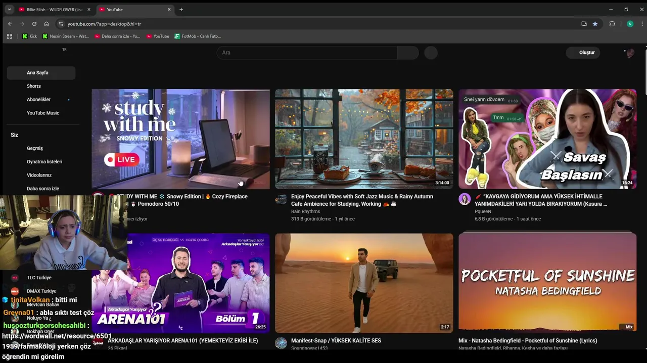Image resolution: width=647 pixels, height=363 pixels.
Task: Open the Chrome three-dot menu
Action: click(642, 24)
